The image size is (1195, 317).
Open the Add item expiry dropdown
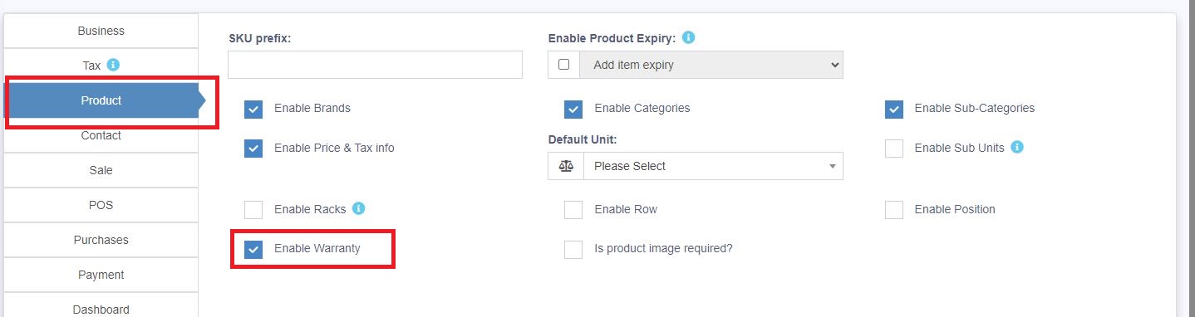coord(711,65)
